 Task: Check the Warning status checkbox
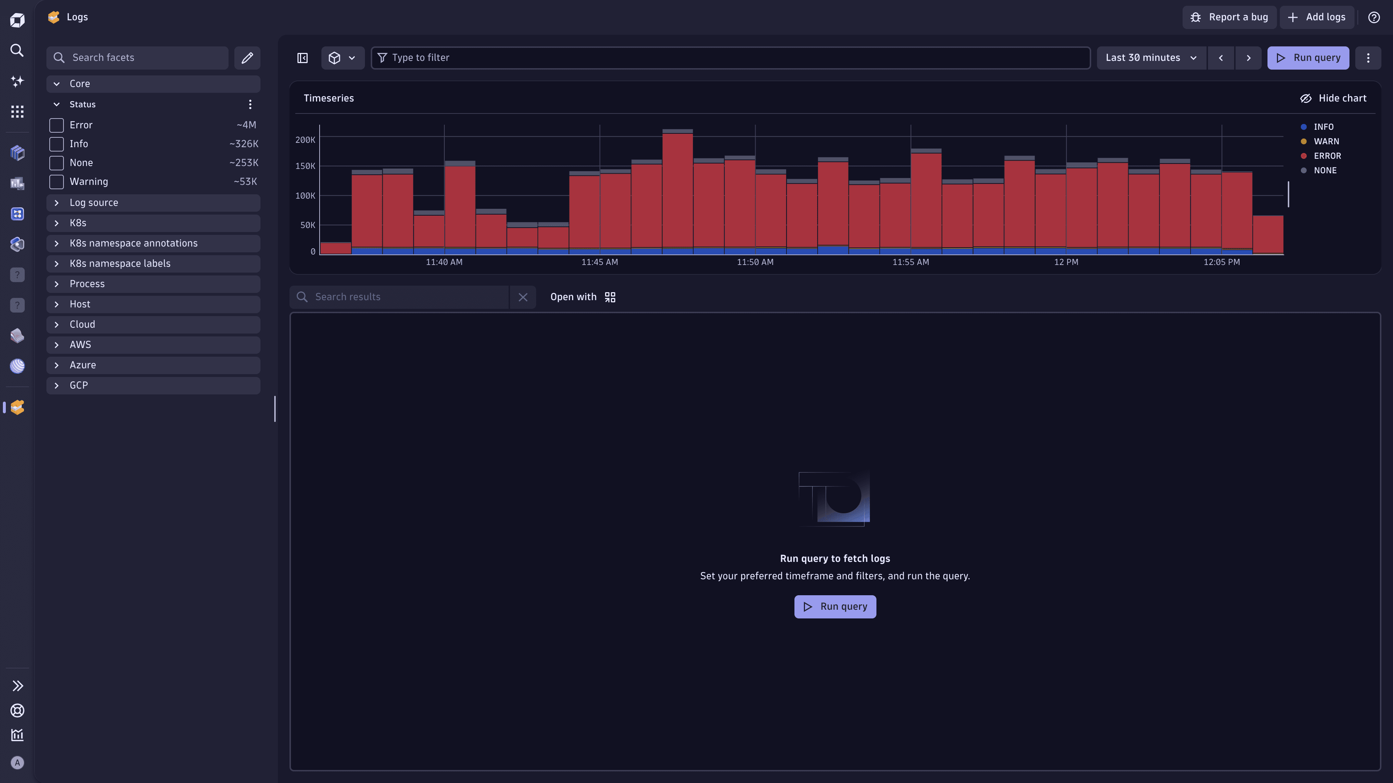[56, 182]
